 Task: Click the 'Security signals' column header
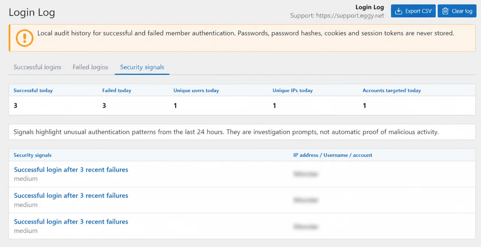coord(33,155)
